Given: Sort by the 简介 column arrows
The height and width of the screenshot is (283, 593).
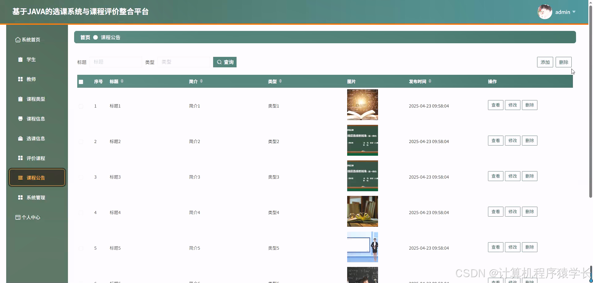Looking at the screenshot, I should click(x=201, y=81).
